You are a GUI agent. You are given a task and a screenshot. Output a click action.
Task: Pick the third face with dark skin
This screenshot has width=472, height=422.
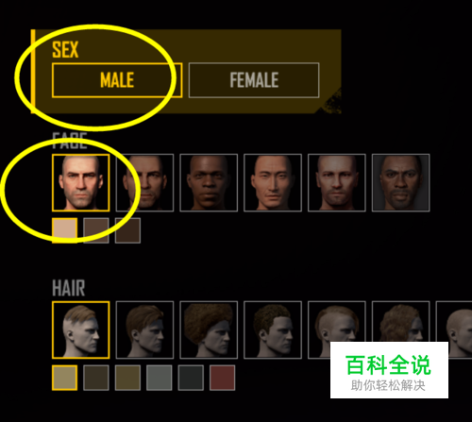point(209,182)
